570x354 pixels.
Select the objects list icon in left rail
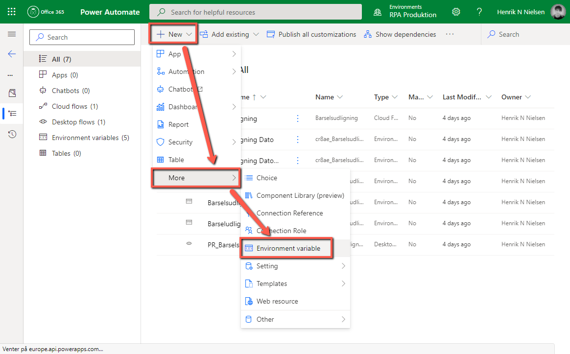(12, 114)
